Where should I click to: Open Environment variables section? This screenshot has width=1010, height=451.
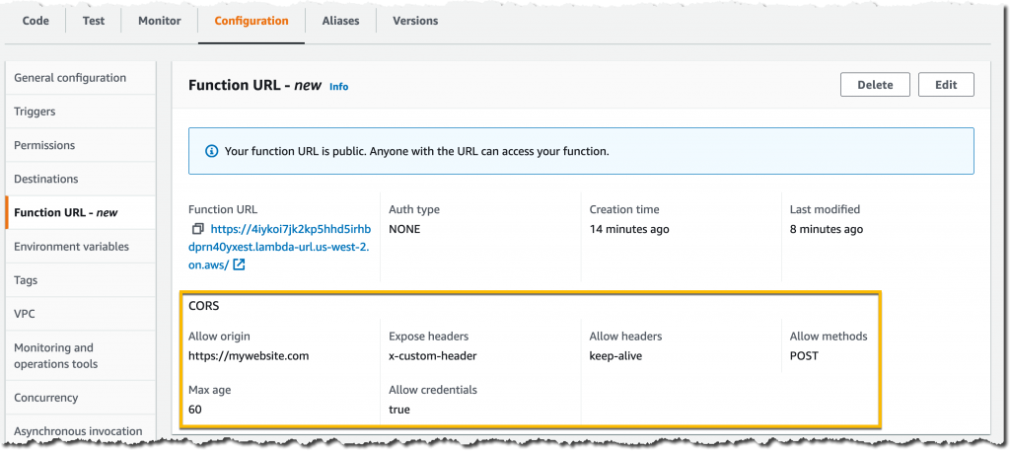[71, 247]
